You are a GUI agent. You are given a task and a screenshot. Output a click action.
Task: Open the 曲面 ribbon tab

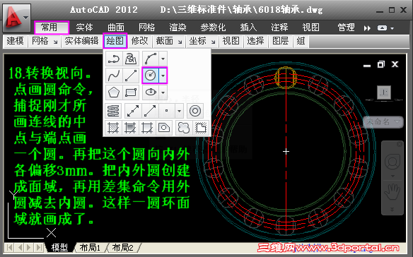[116, 28]
